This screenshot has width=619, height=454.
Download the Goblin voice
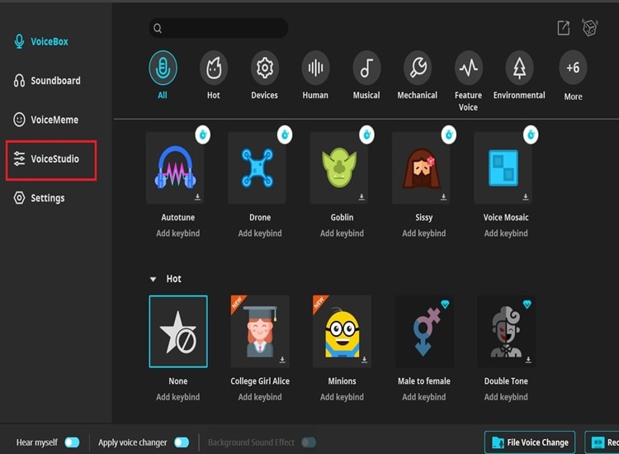(361, 197)
